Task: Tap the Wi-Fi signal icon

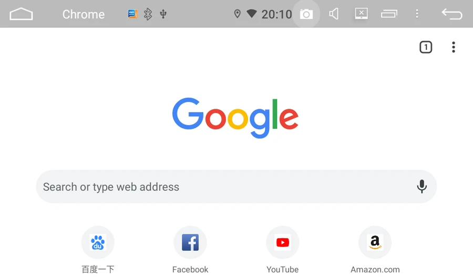Action: coord(252,14)
